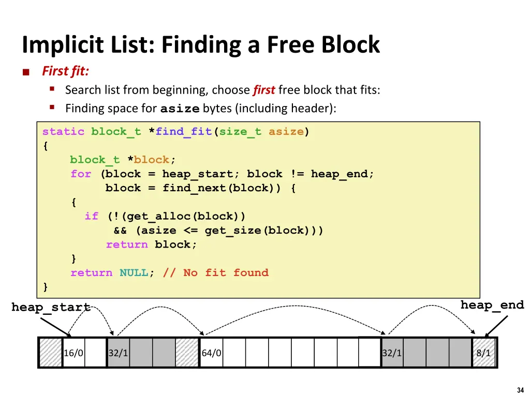This screenshot has width=530, height=397.
Task: Click the "32/1" header just before the 8/1 block
Action: coord(392,353)
